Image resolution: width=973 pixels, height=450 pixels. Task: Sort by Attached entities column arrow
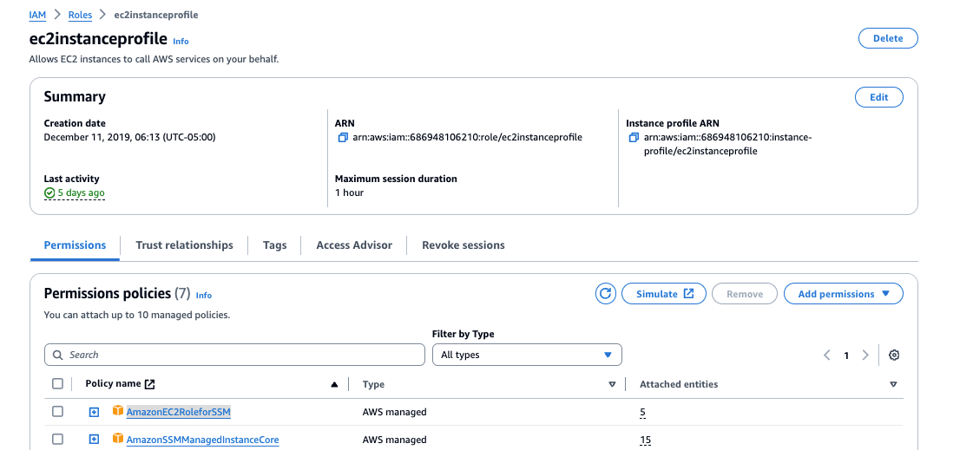pyautogui.click(x=893, y=384)
